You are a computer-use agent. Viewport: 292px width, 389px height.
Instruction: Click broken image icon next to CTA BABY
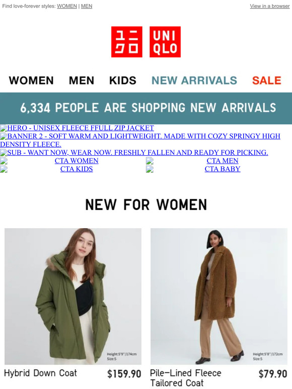click(x=150, y=169)
